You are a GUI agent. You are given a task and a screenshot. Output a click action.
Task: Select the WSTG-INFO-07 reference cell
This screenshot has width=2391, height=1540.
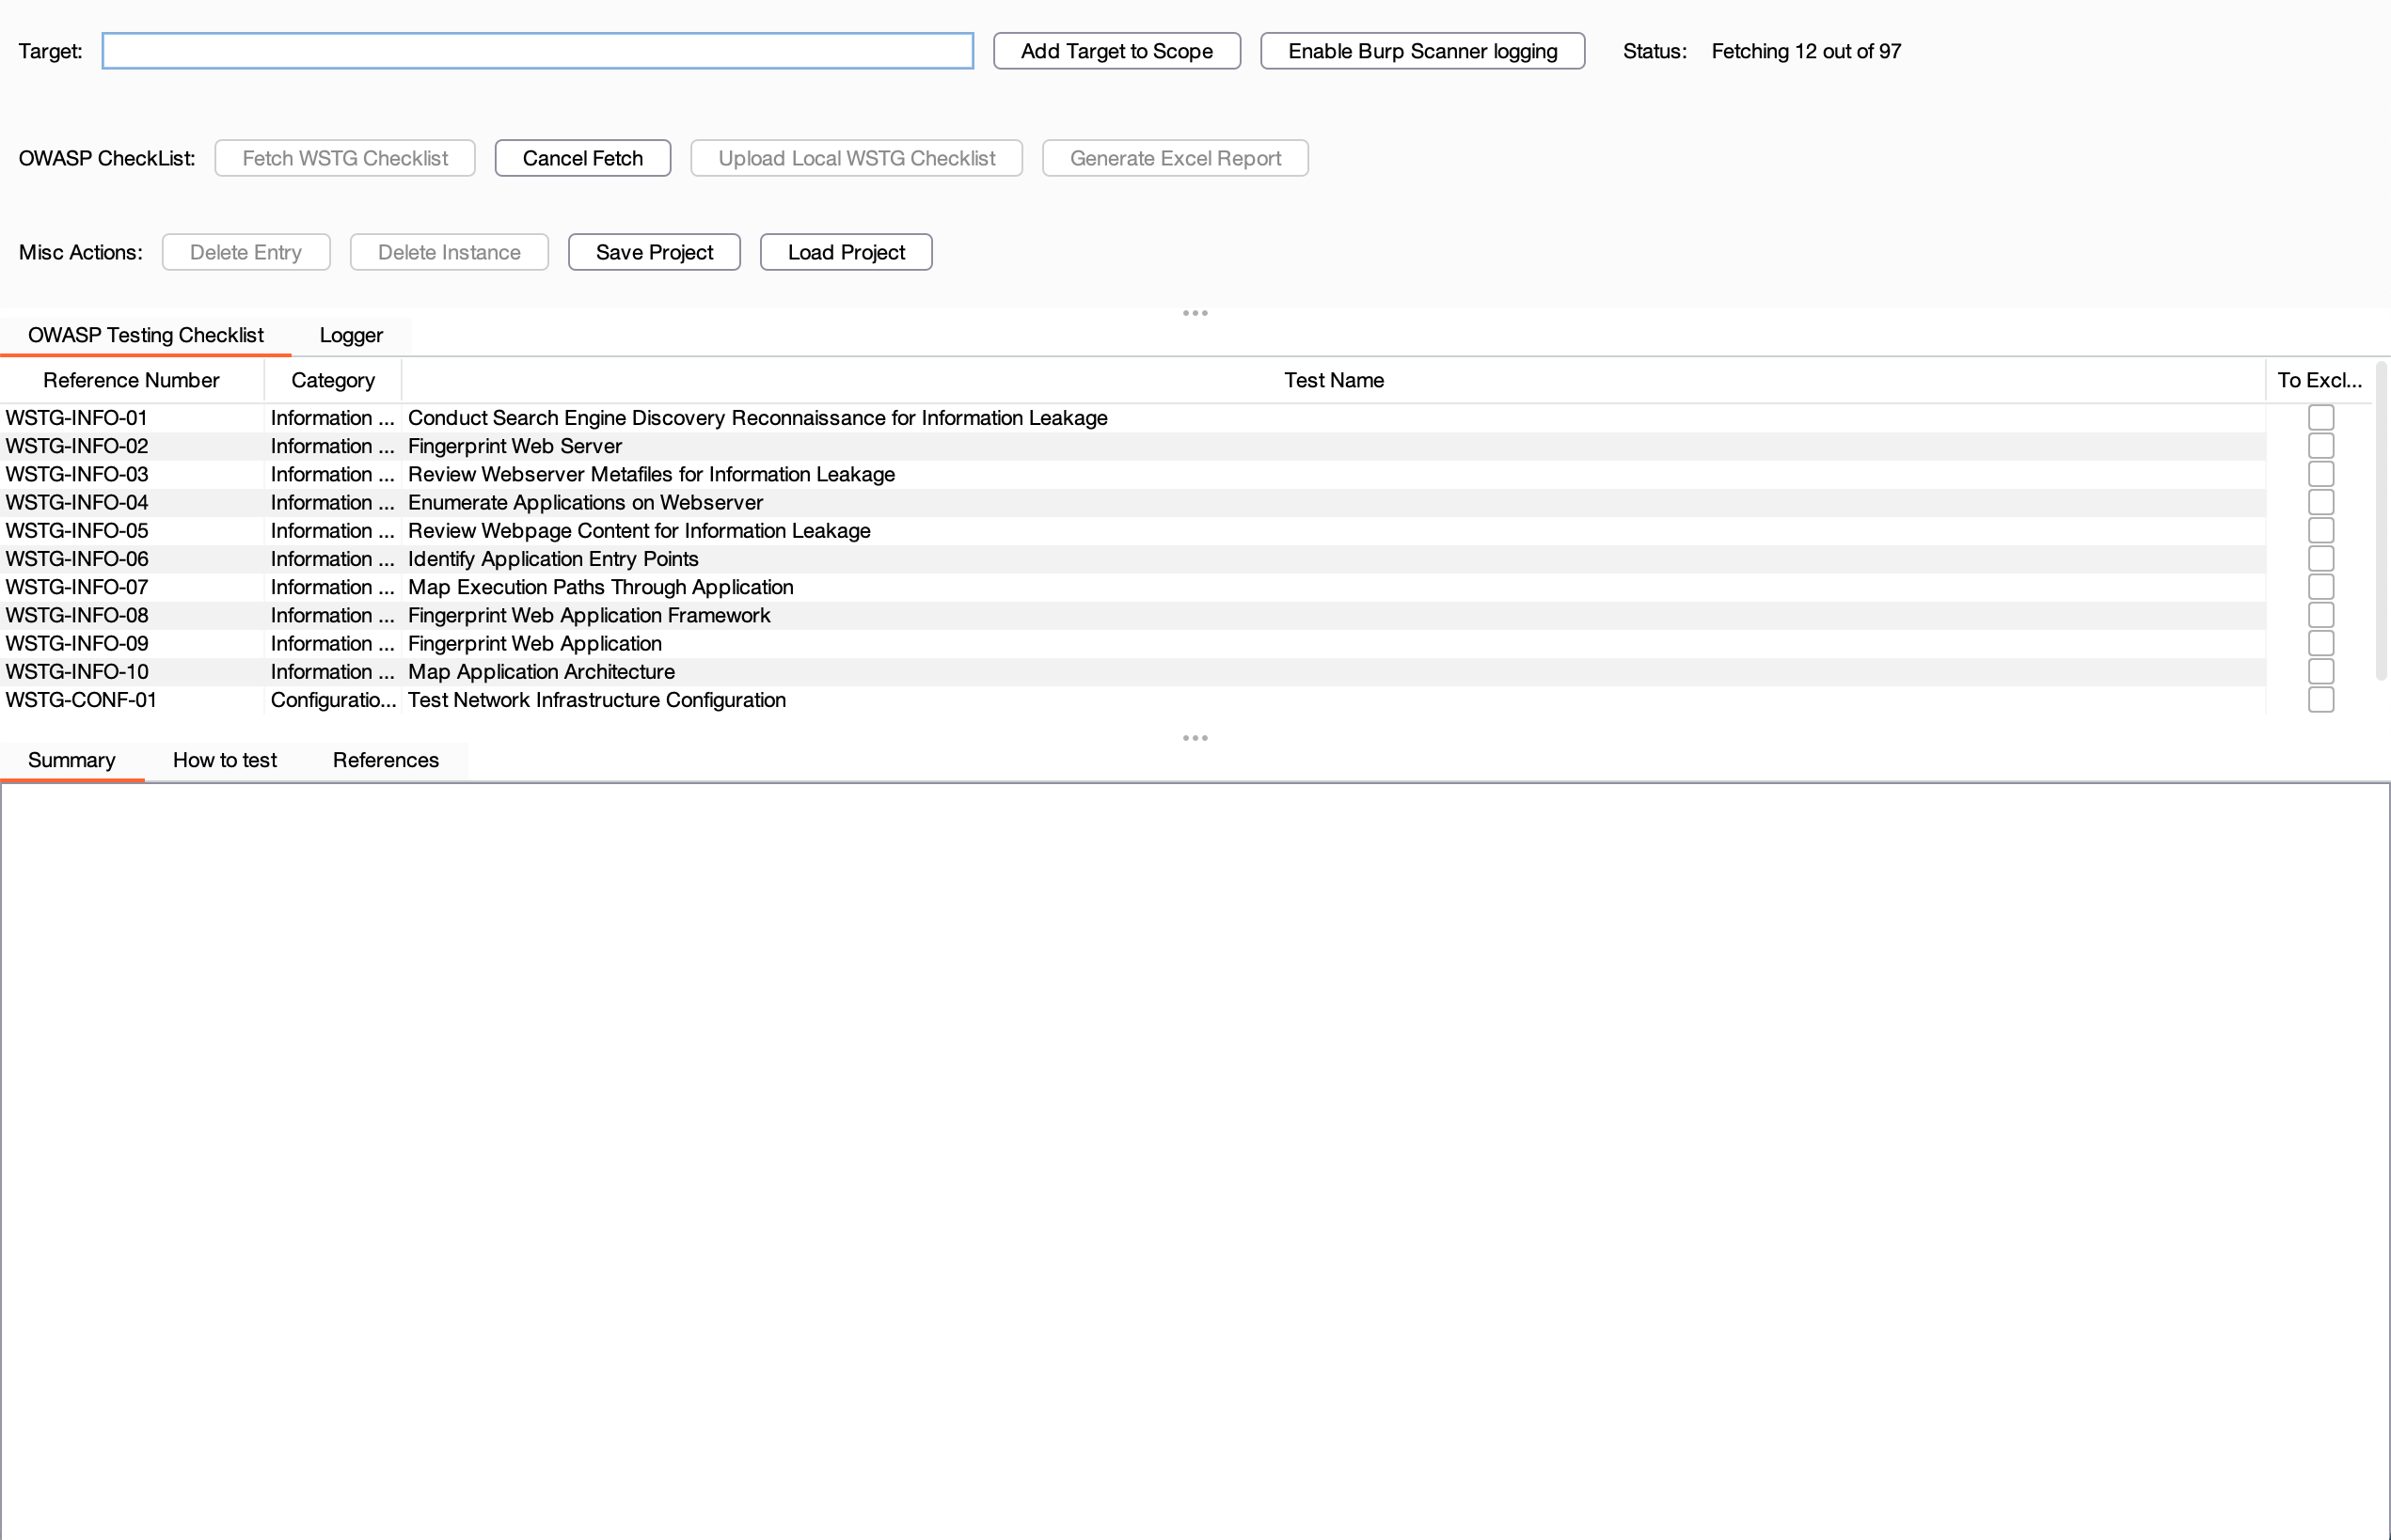coord(132,587)
